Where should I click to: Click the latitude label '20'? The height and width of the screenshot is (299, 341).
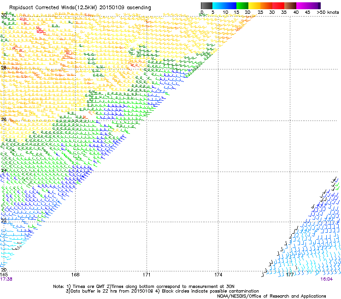[x=4, y=270]
